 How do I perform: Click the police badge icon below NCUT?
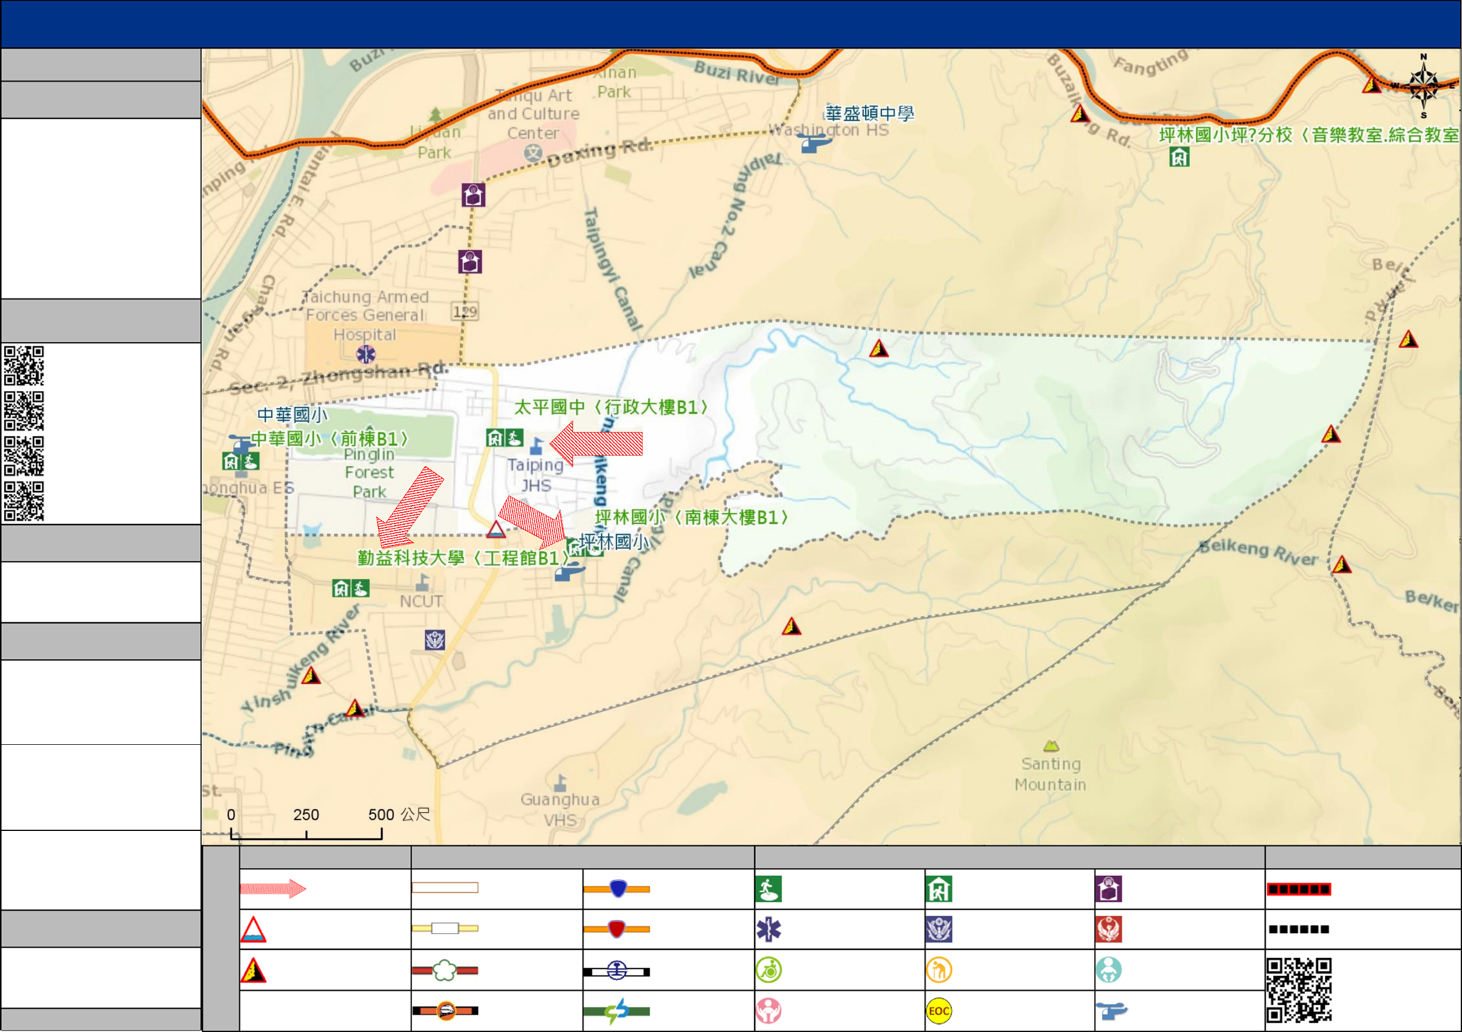[x=435, y=640]
